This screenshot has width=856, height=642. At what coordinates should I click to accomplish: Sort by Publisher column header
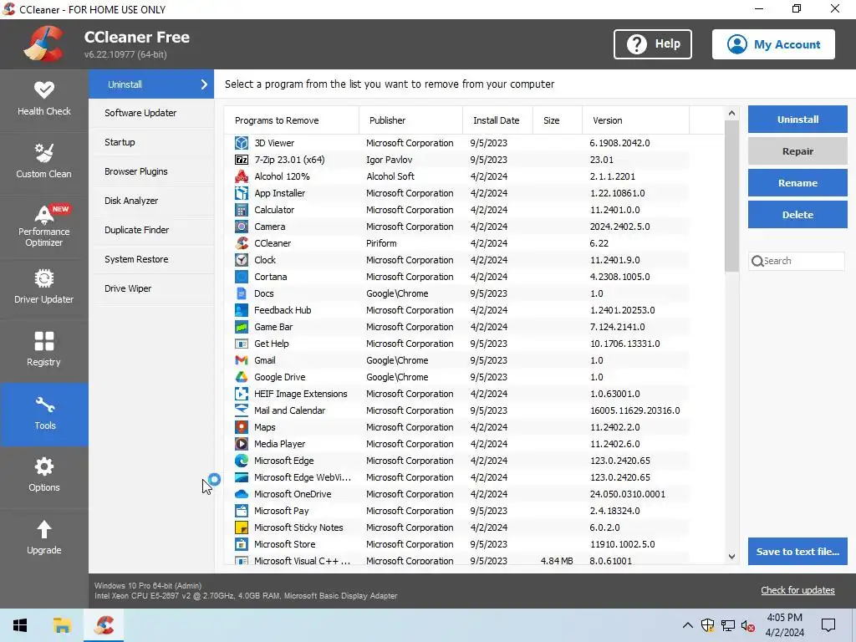coord(410,120)
